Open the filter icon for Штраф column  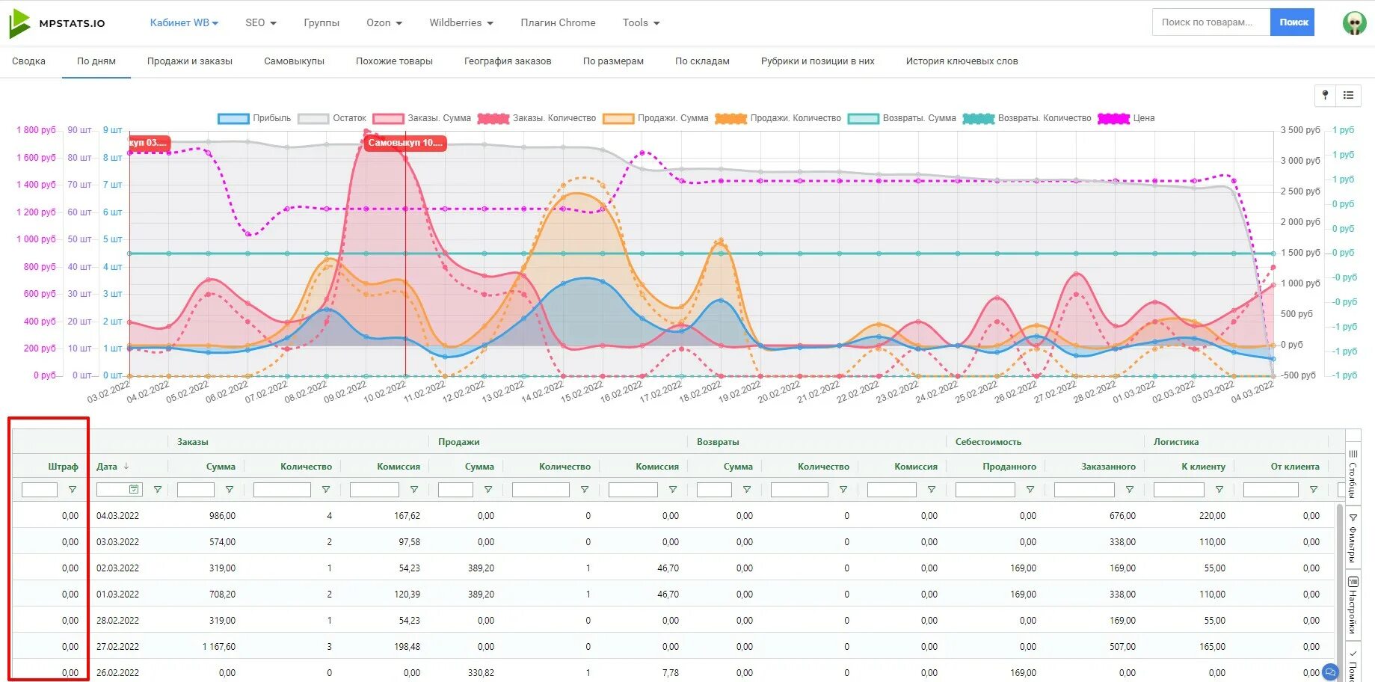pos(73,490)
